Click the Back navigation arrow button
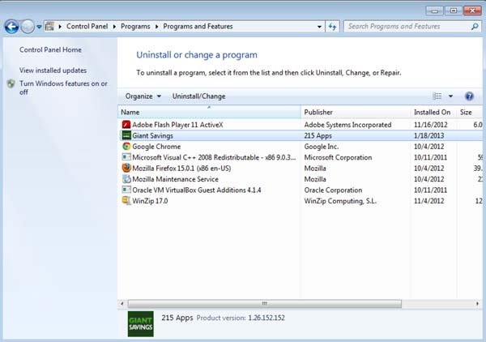Image resolution: width=486 pixels, height=342 pixels. click(12, 27)
